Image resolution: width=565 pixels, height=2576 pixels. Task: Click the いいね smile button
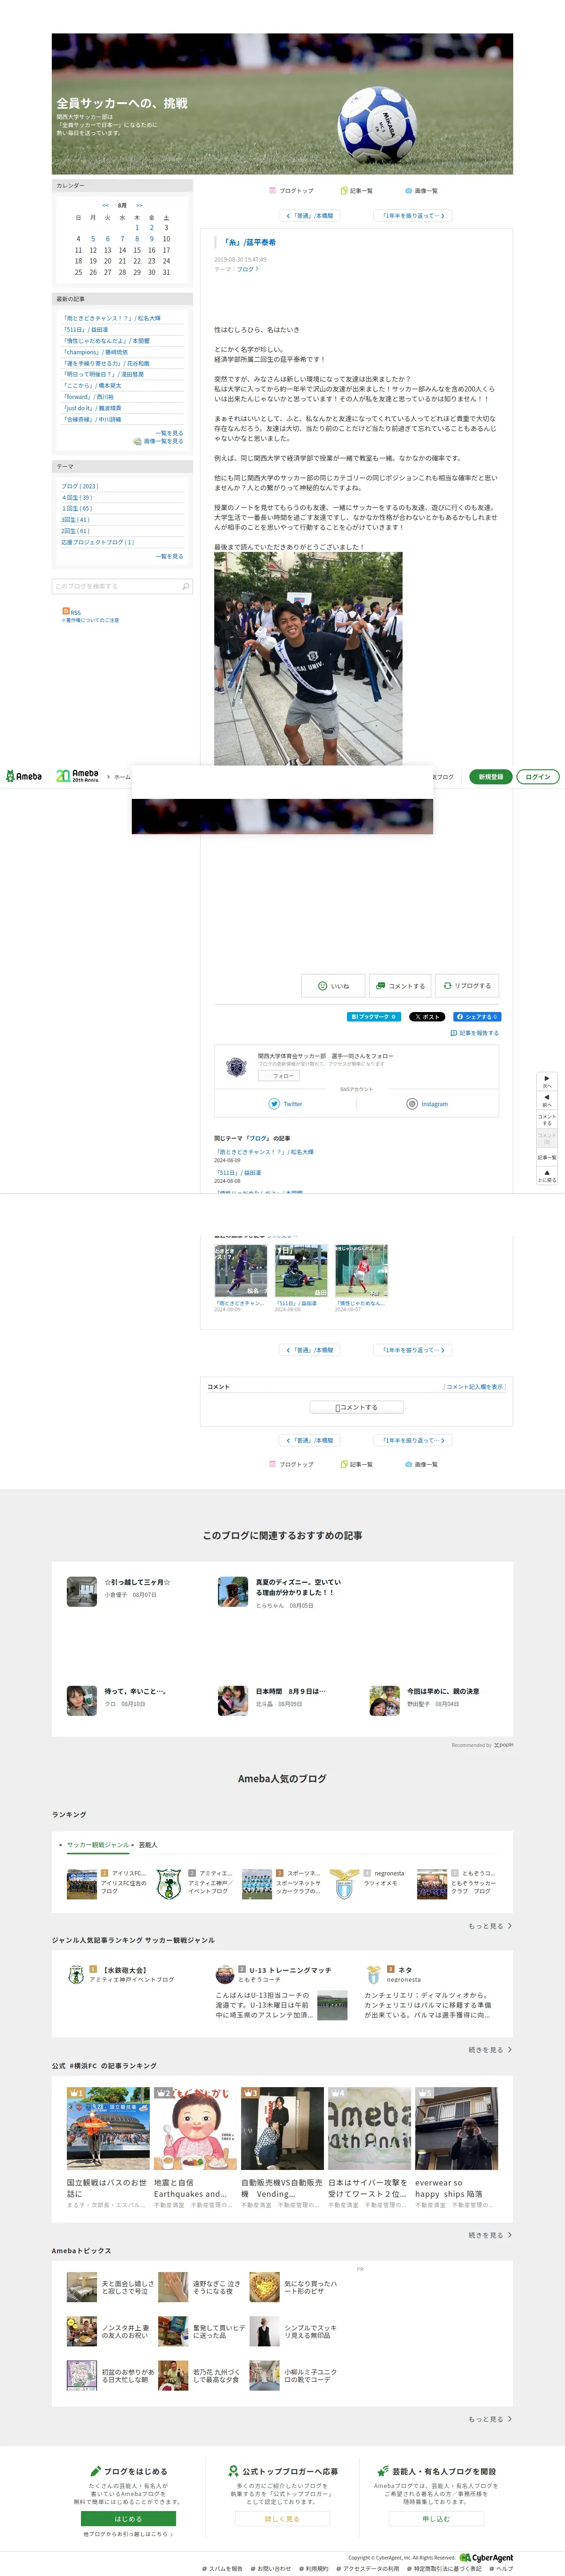pyautogui.click(x=333, y=986)
